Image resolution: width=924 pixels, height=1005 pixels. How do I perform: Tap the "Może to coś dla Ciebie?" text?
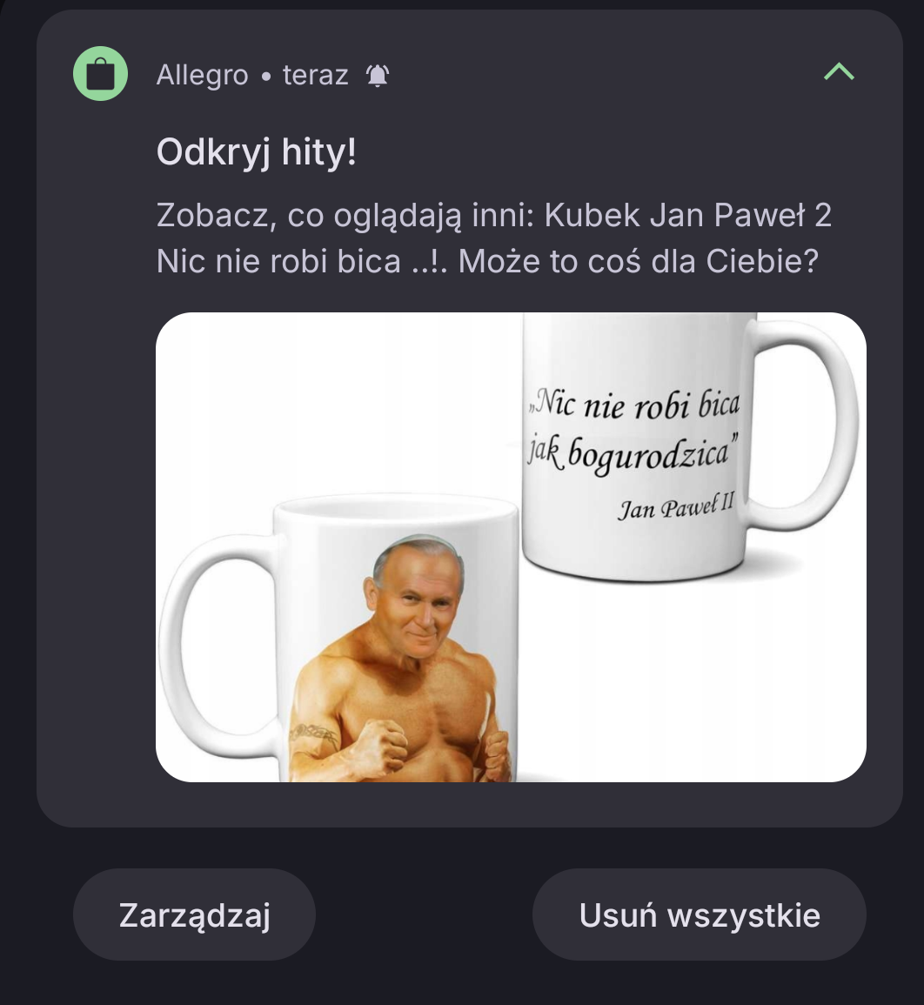(639, 262)
